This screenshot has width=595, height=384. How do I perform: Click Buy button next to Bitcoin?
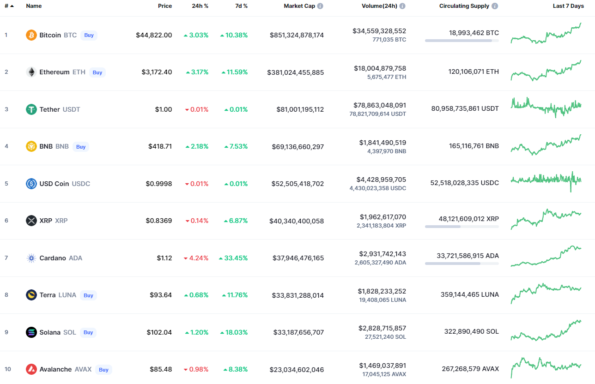89,35
